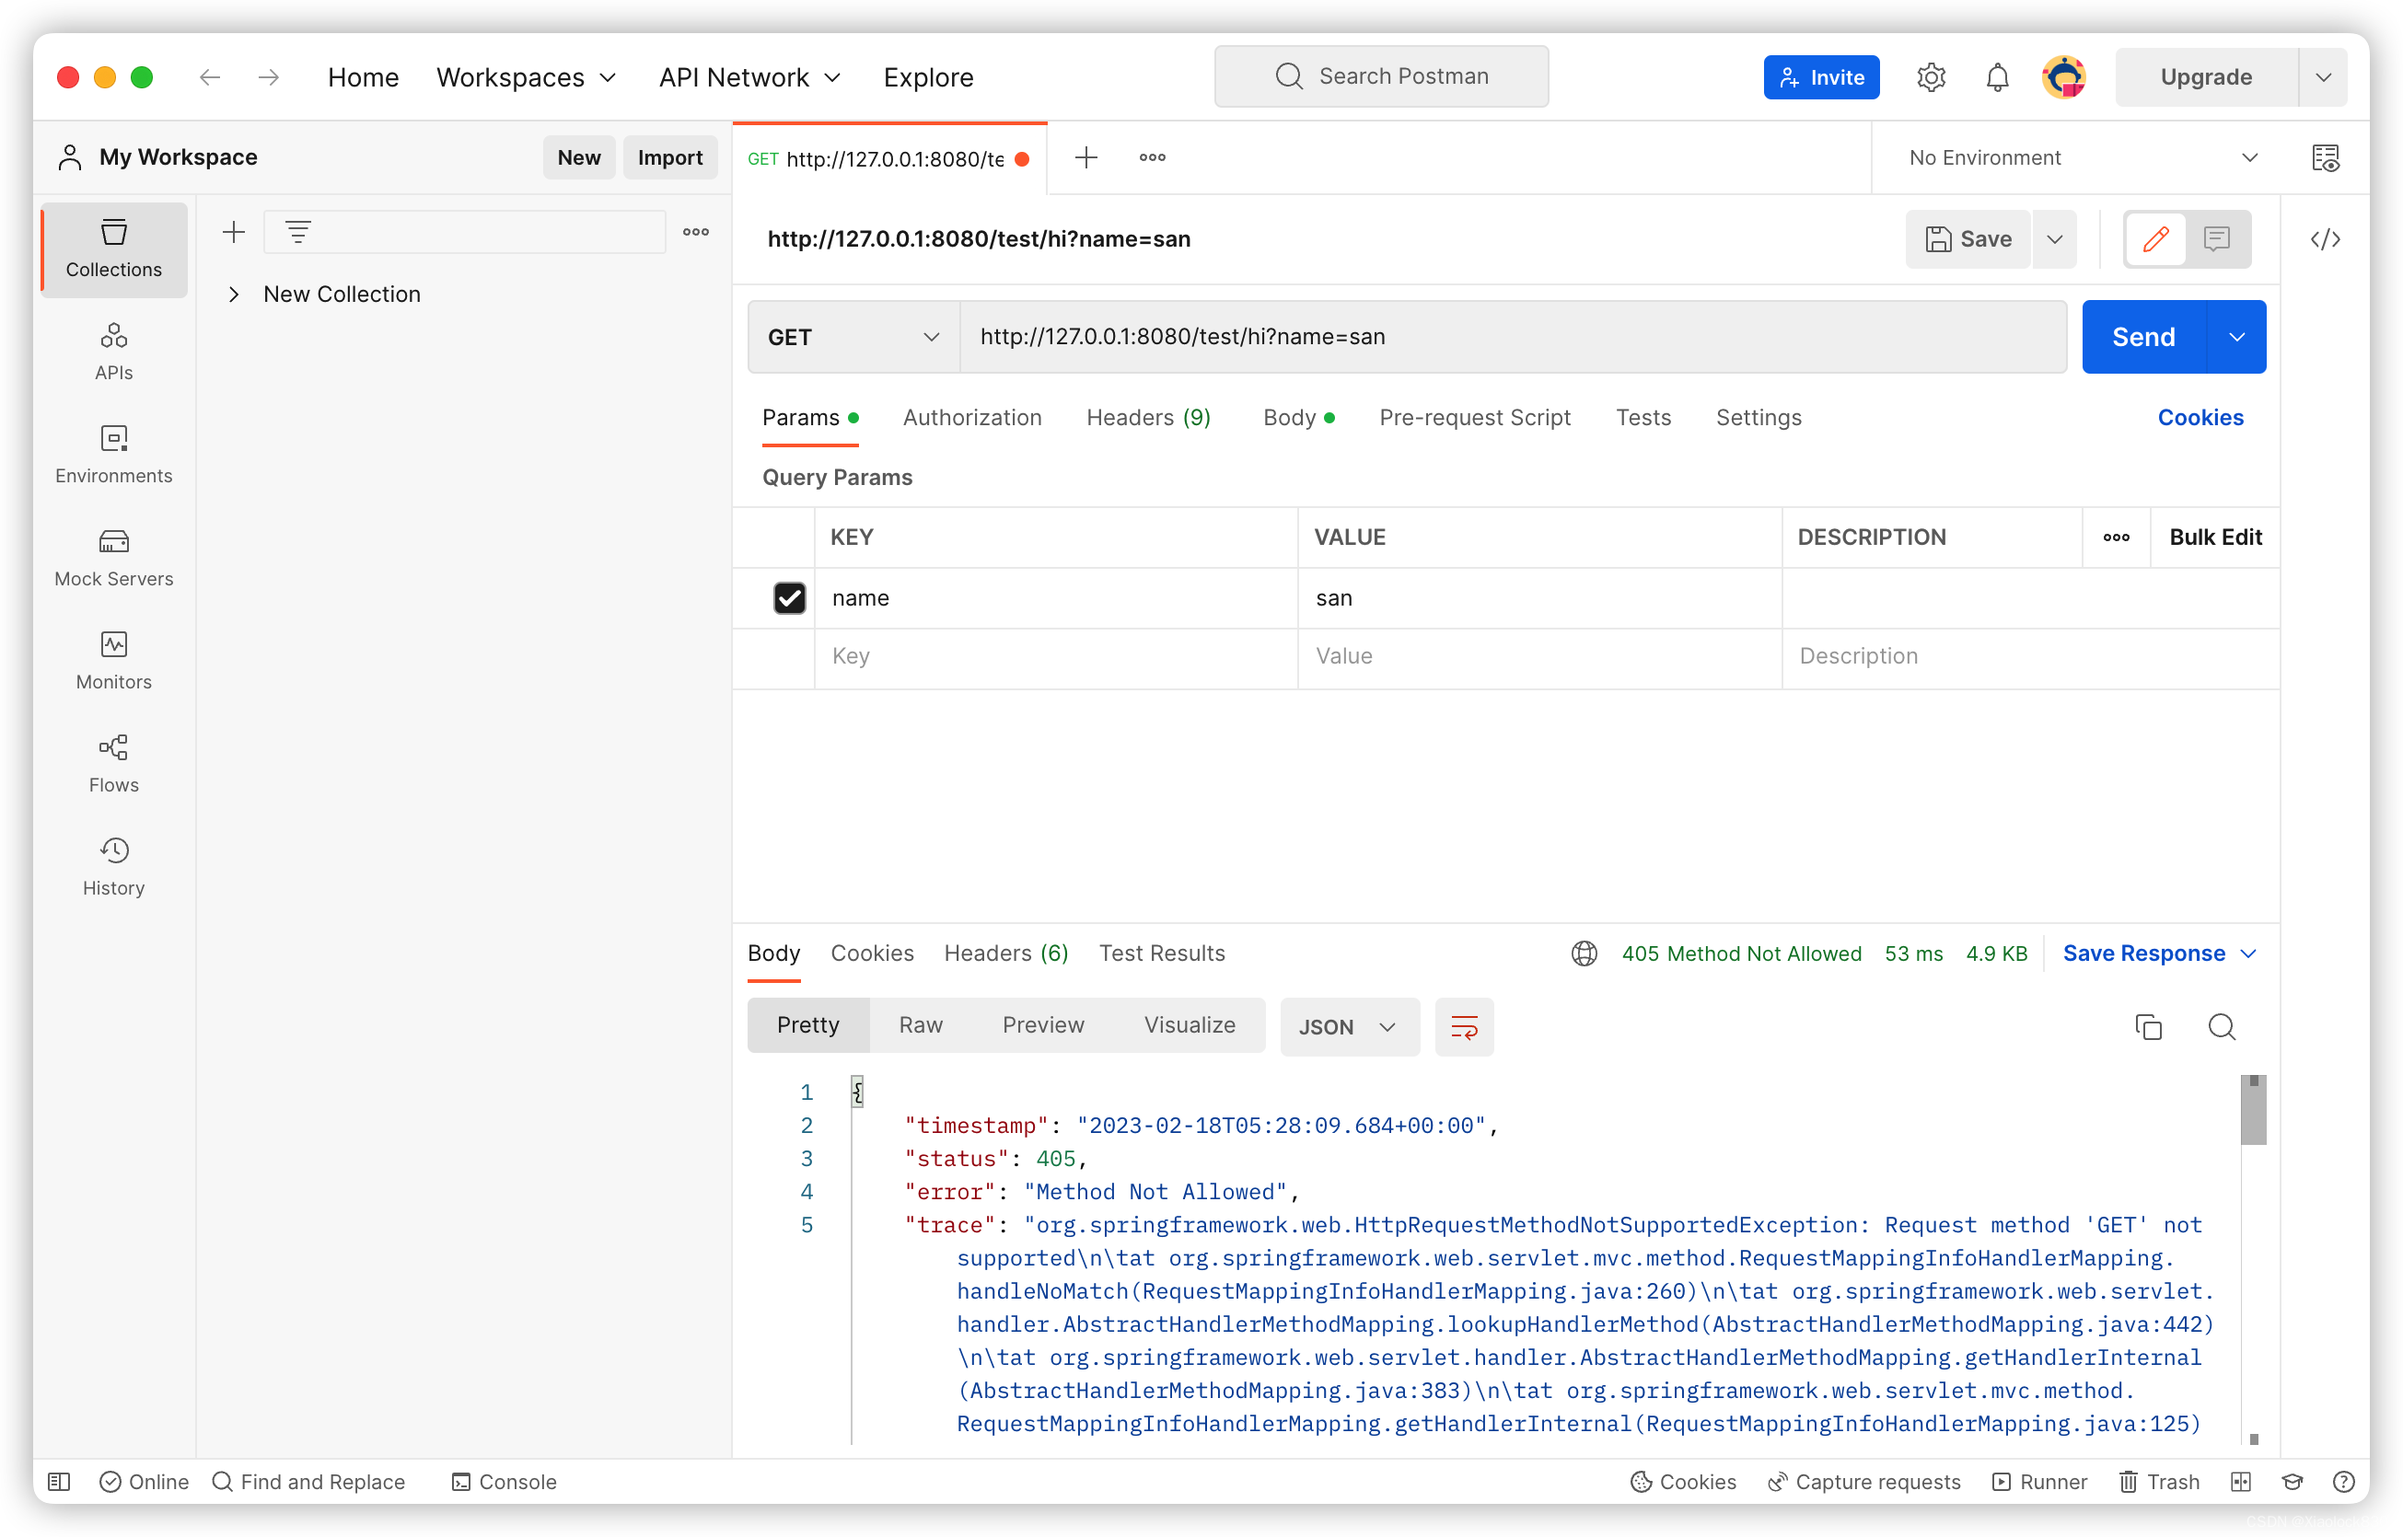View the response Preview tab
This screenshot has width=2403, height=1537.
(1042, 1024)
